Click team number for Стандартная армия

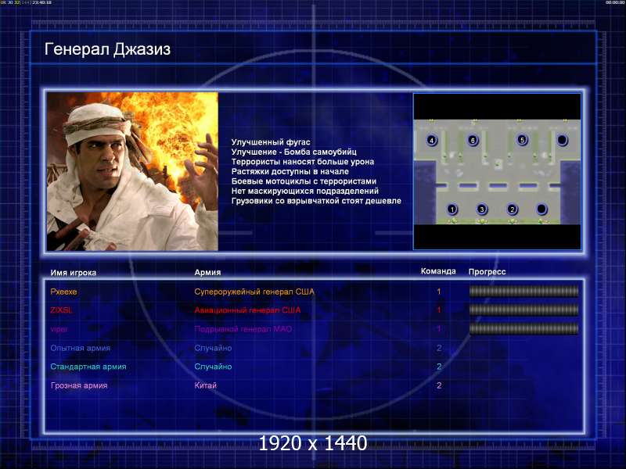(x=439, y=367)
